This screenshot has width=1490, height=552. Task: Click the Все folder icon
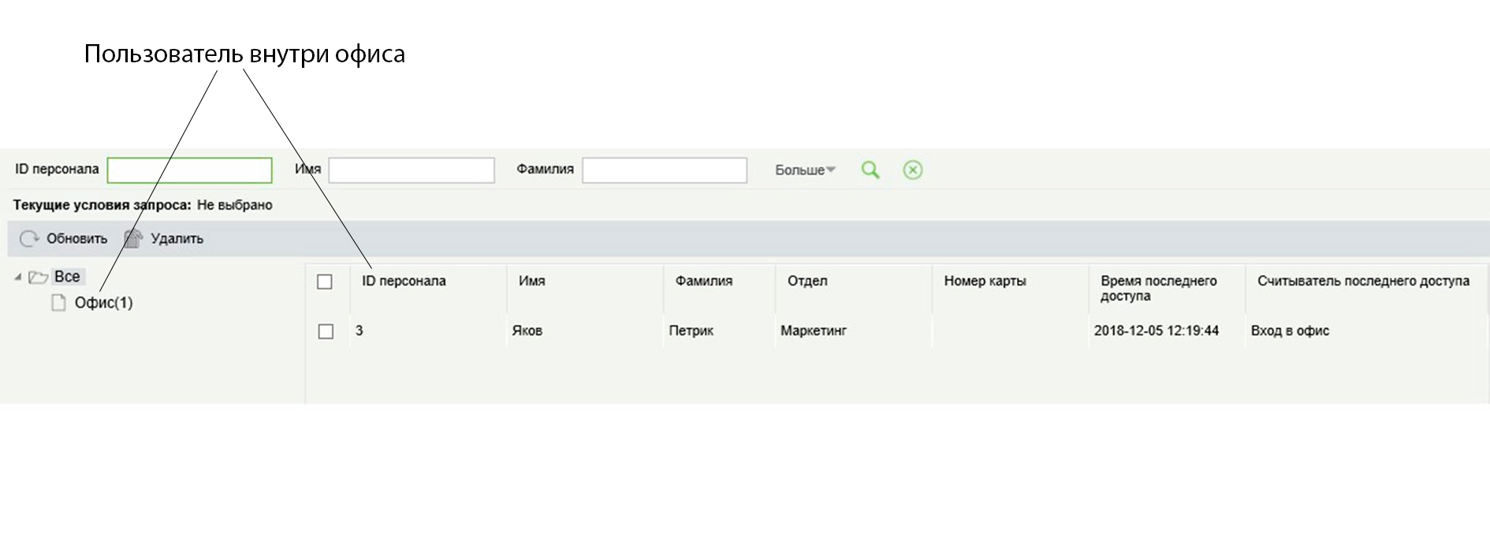(x=38, y=278)
